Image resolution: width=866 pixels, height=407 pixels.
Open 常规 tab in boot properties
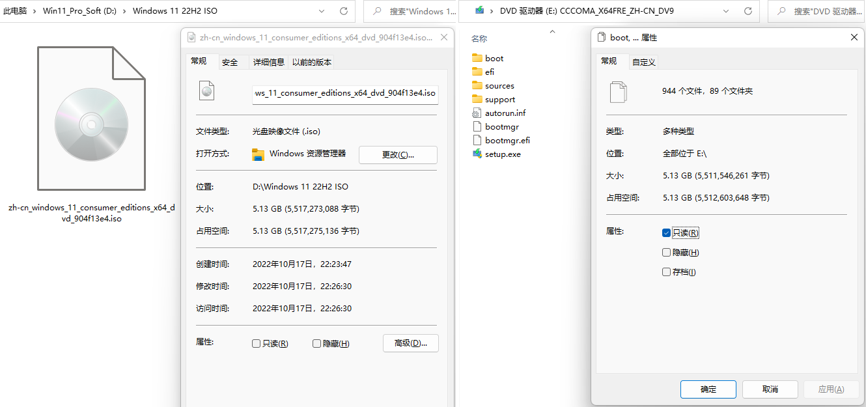click(x=609, y=61)
